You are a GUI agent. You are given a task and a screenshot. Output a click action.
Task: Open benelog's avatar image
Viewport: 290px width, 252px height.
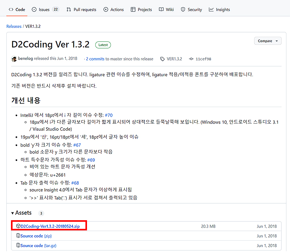click(x=14, y=59)
